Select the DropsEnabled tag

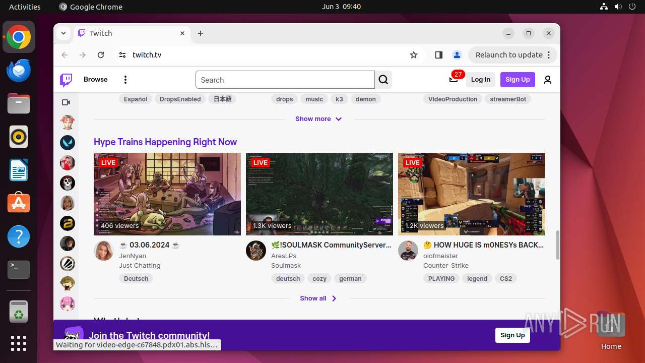pyautogui.click(x=180, y=99)
